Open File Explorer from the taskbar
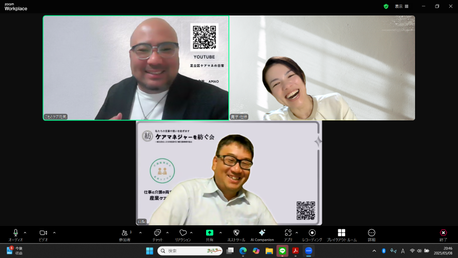 click(x=269, y=251)
